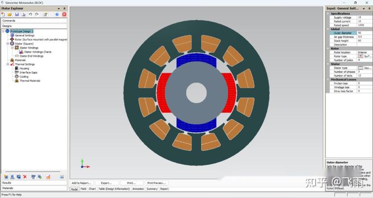
Task: Open the Rotor location value dropdown
Action: [x=364, y=52]
